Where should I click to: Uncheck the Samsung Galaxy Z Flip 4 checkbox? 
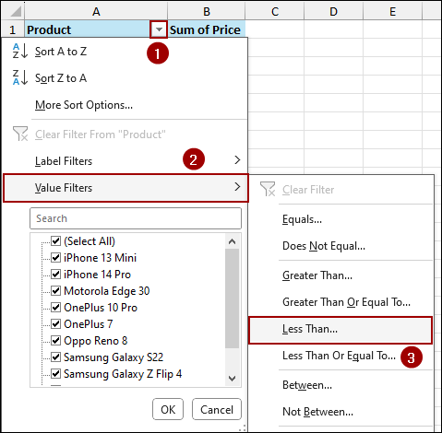(x=55, y=373)
